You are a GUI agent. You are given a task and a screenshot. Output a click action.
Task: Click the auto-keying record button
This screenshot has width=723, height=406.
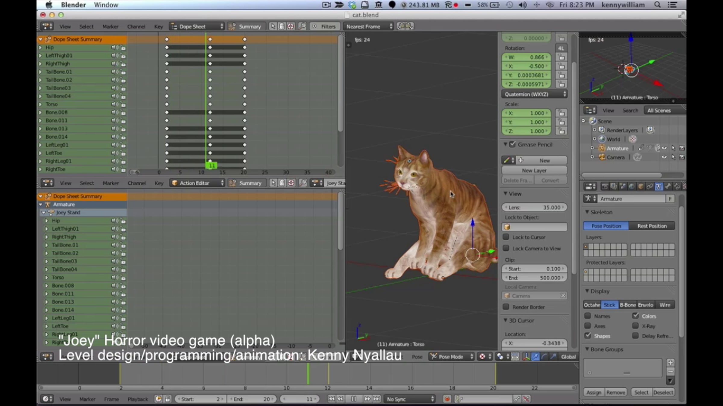(447, 399)
